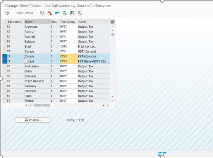Click the PST (Canada) description cell
213x158 pixels.
(94, 56)
